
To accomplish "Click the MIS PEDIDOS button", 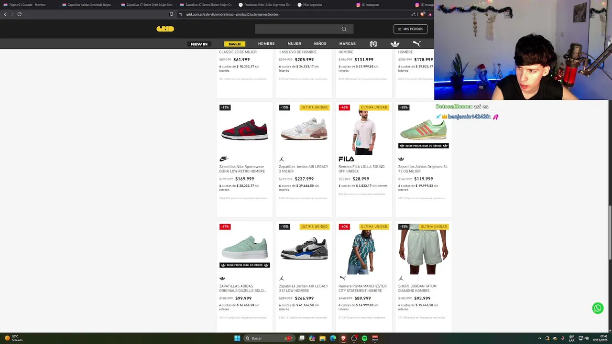I will 410,29.
